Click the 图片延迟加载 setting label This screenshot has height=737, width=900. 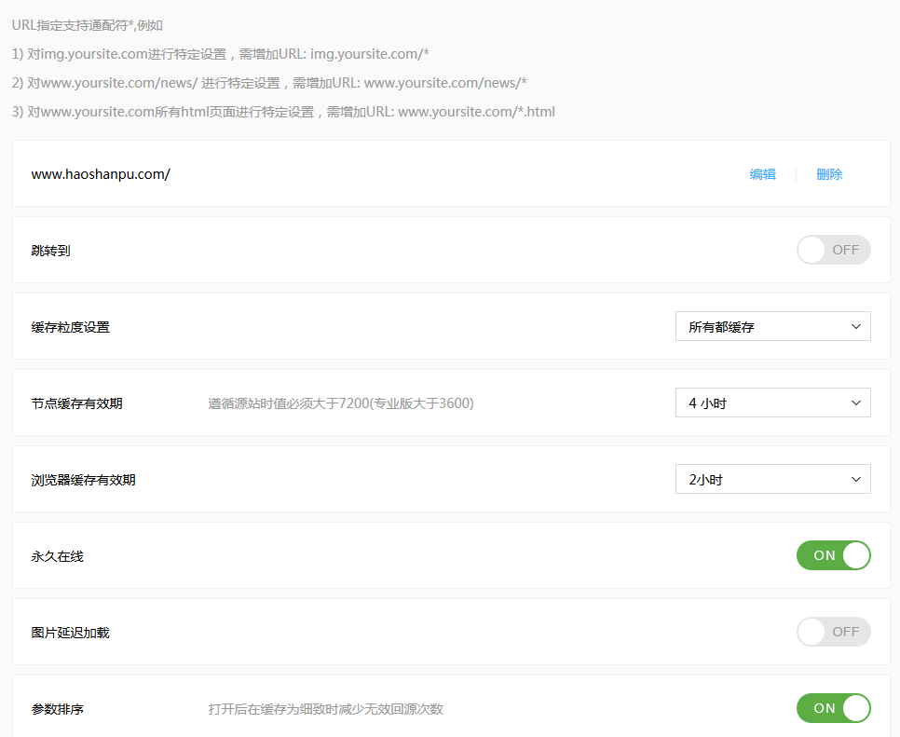pyautogui.click(x=71, y=633)
